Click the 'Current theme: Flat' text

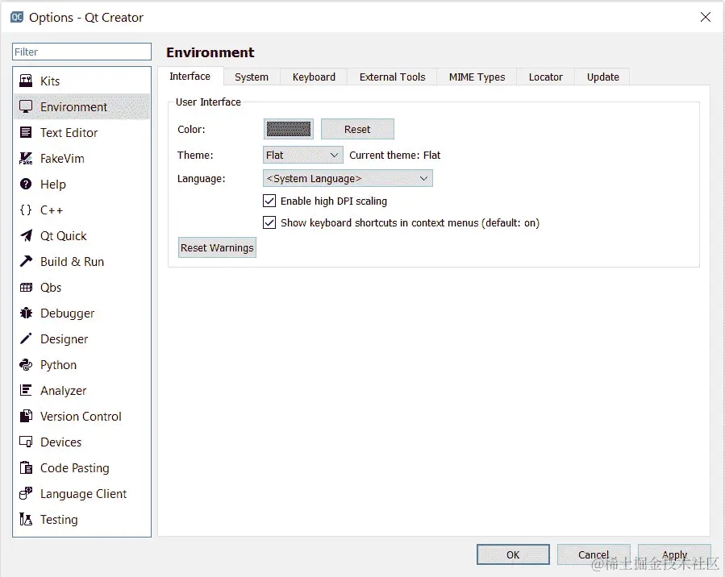point(395,156)
